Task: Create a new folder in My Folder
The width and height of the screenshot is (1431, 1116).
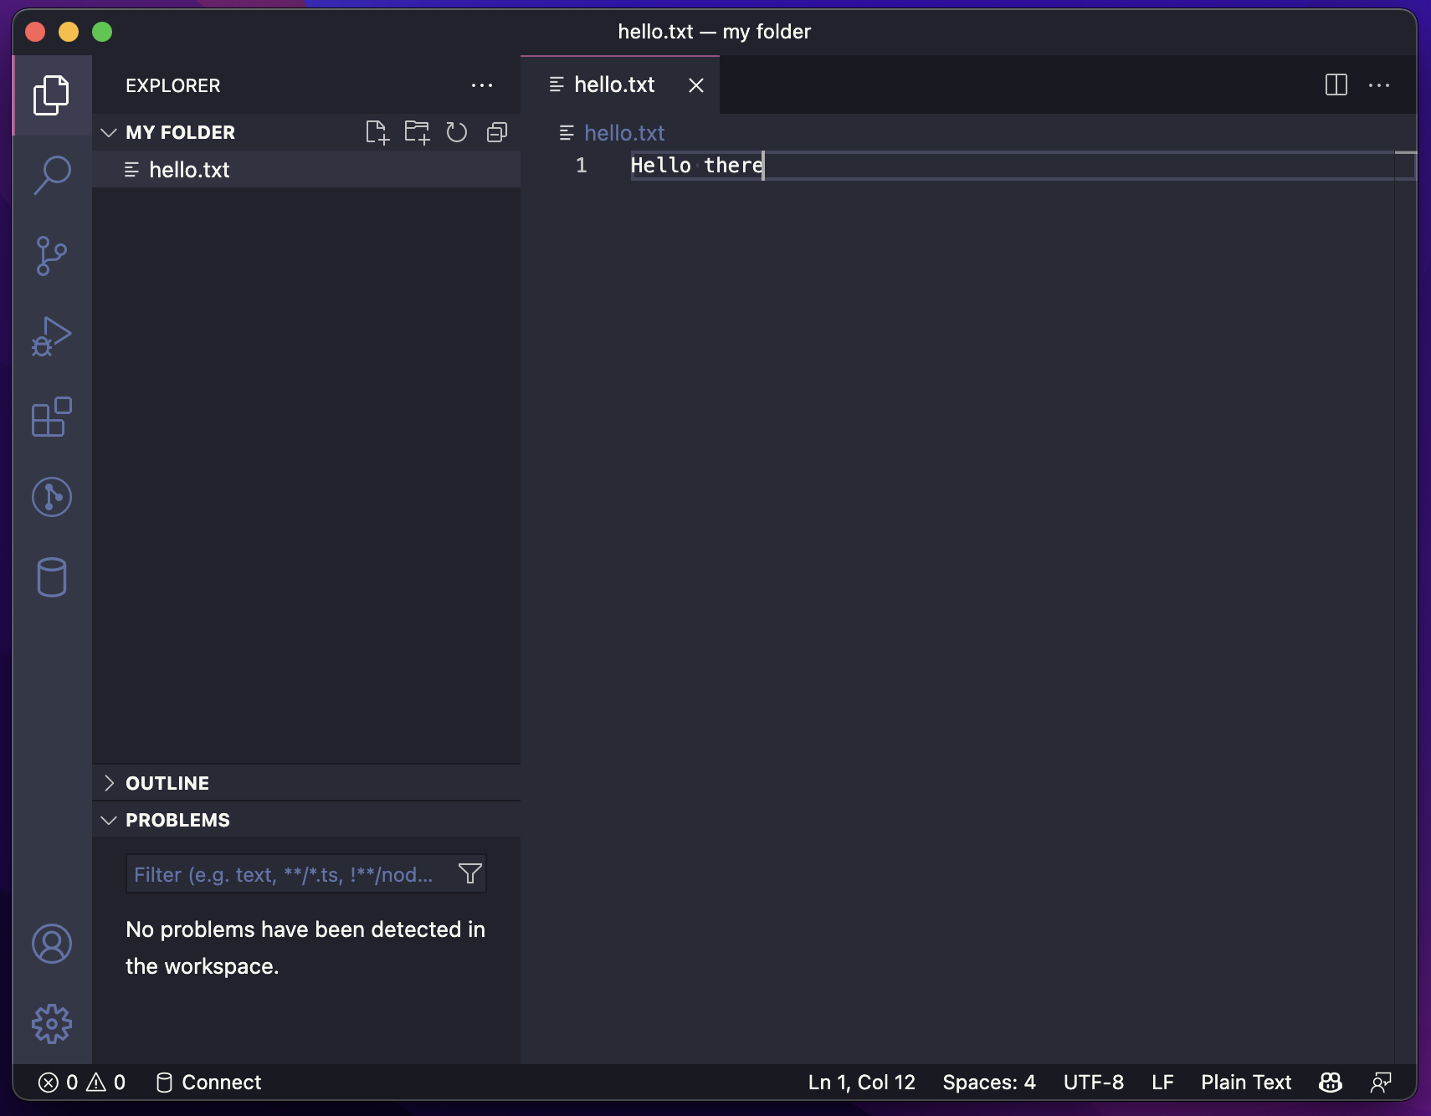Action: coord(417,132)
